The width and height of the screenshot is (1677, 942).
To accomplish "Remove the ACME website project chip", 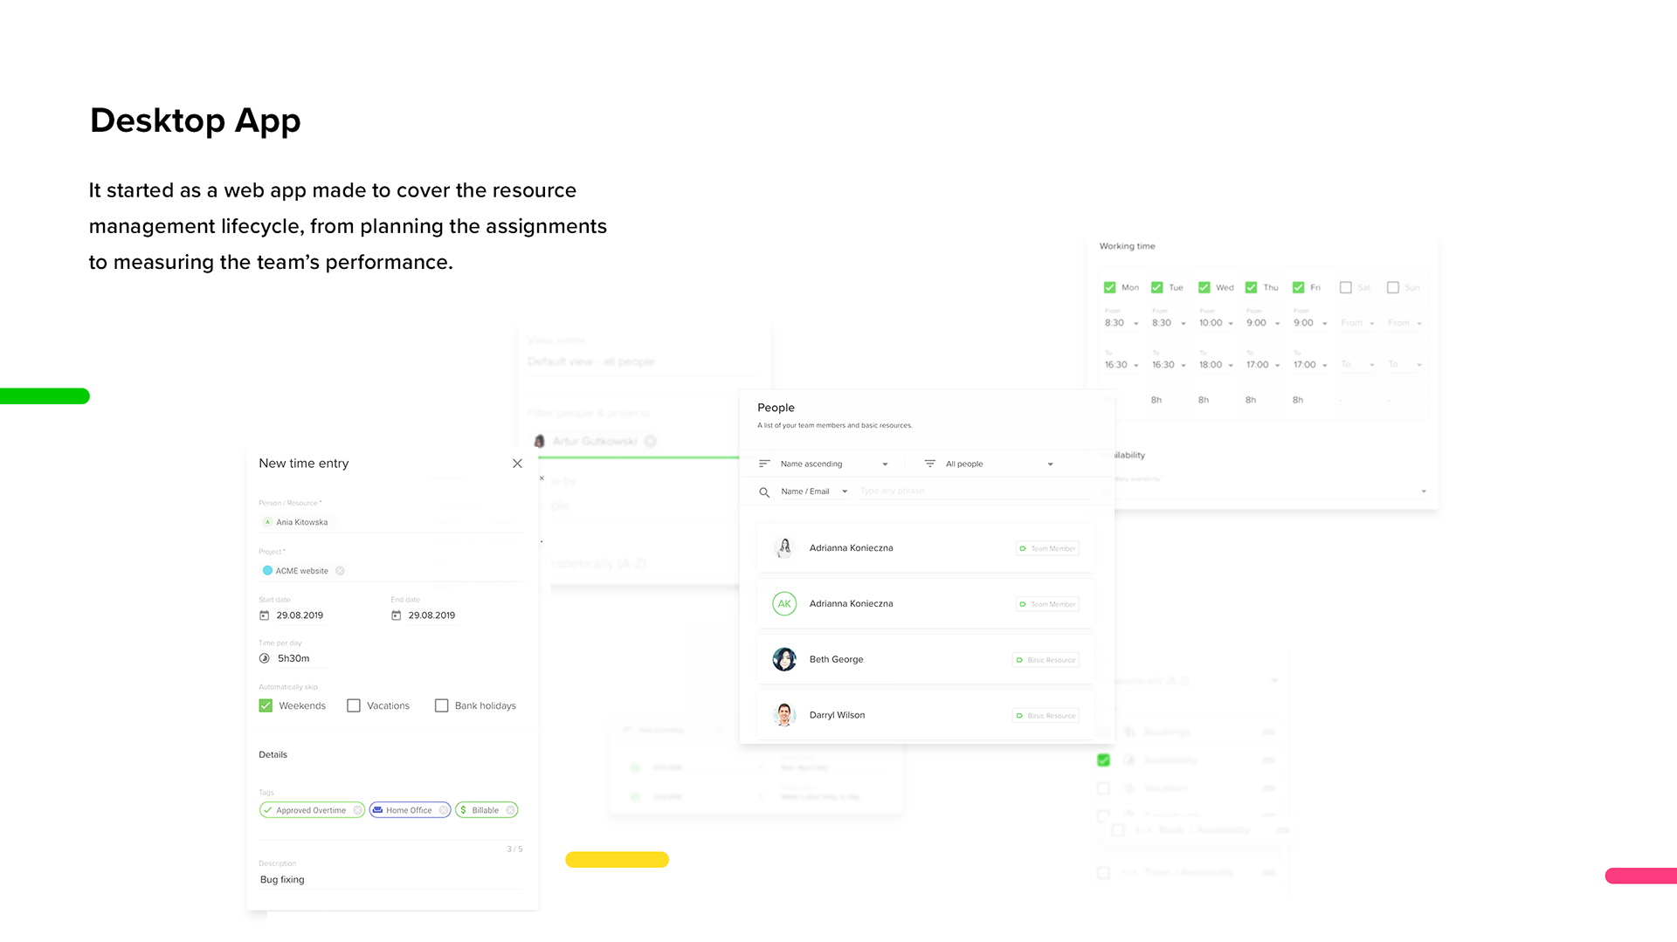I will (340, 571).
